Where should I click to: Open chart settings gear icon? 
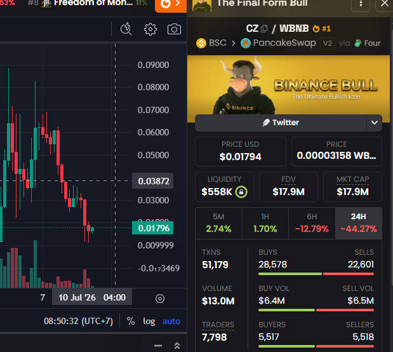point(150,29)
